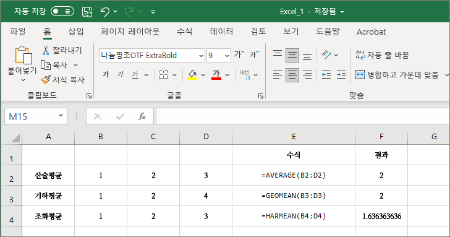Screen dimensions: 450x237
Task: Open the 보기 (View) tab
Action: pos(291,32)
